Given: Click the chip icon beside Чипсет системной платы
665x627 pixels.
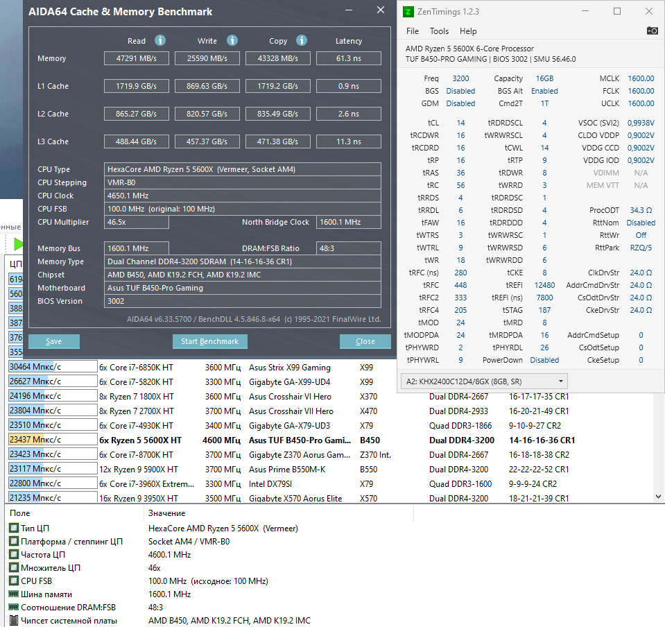Looking at the screenshot, I should (x=14, y=620).
